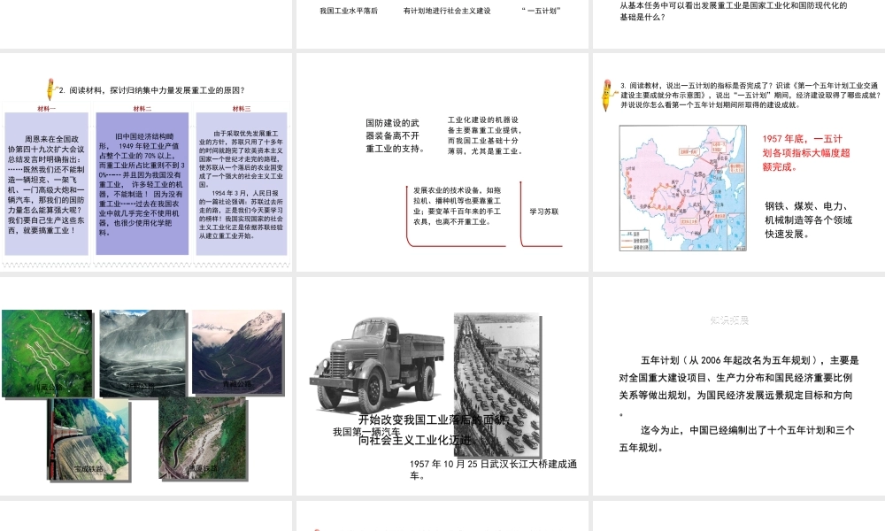Select the question 3 heading about 一五计划 achievements
Image resolution: width=885 pixels, height=531 pixels.
[x=750, y=95]
